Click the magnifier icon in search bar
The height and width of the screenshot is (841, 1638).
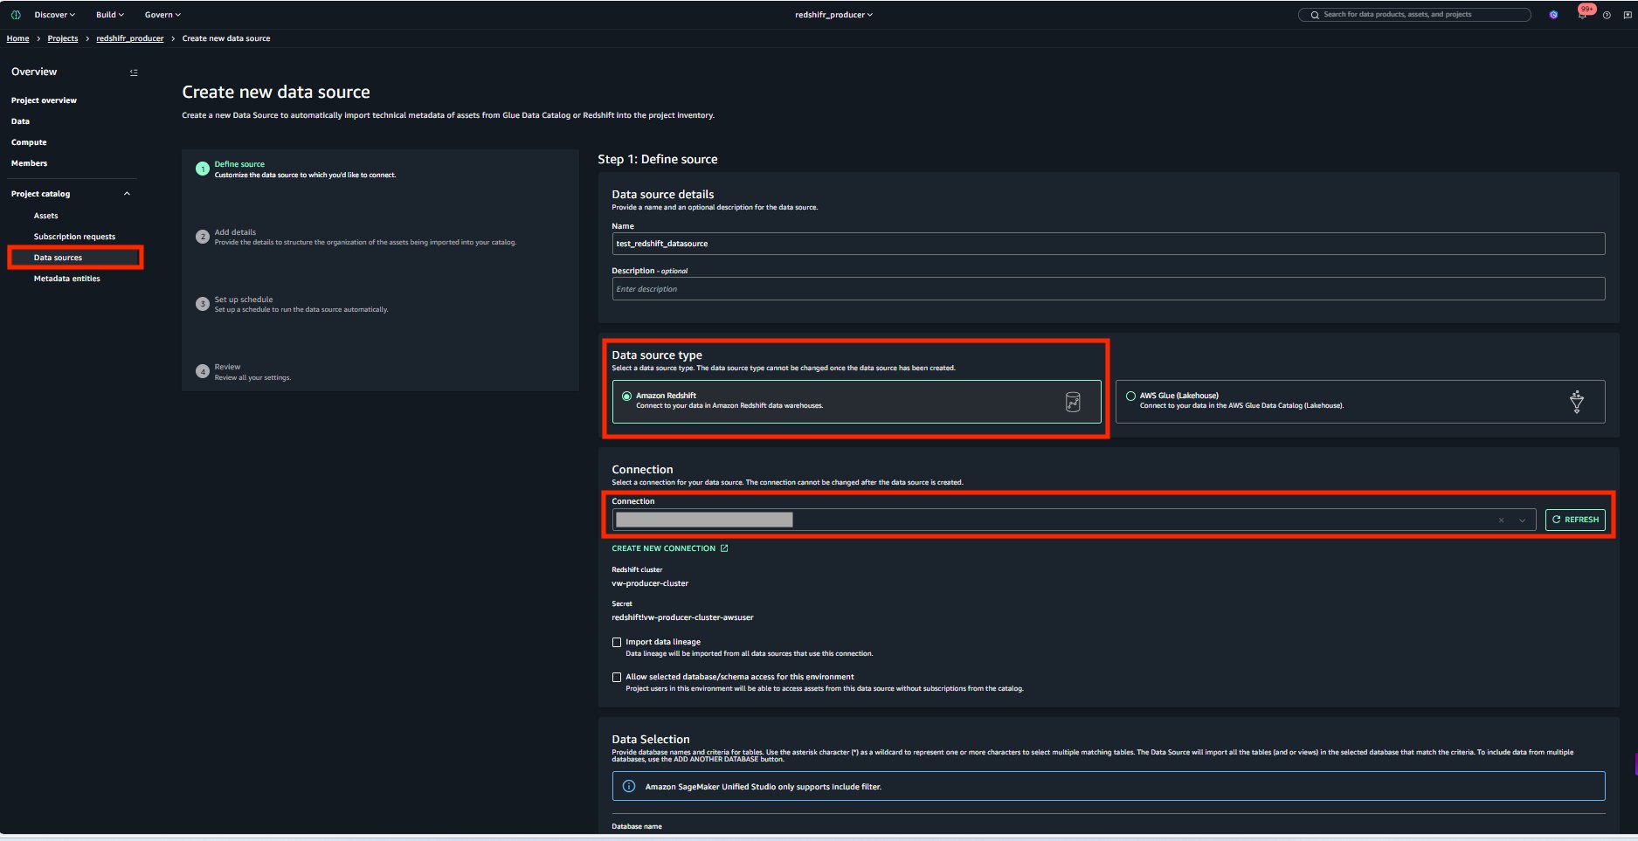pyautogui.click(x=1314, y=15)
